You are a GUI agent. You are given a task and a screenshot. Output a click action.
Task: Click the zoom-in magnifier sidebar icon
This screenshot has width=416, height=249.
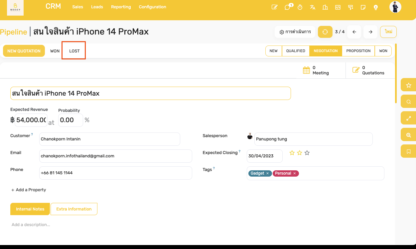409,135
